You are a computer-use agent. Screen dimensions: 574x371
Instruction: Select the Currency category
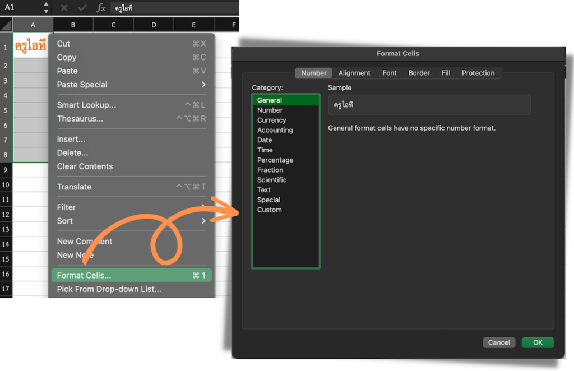[x=272, y=120]
